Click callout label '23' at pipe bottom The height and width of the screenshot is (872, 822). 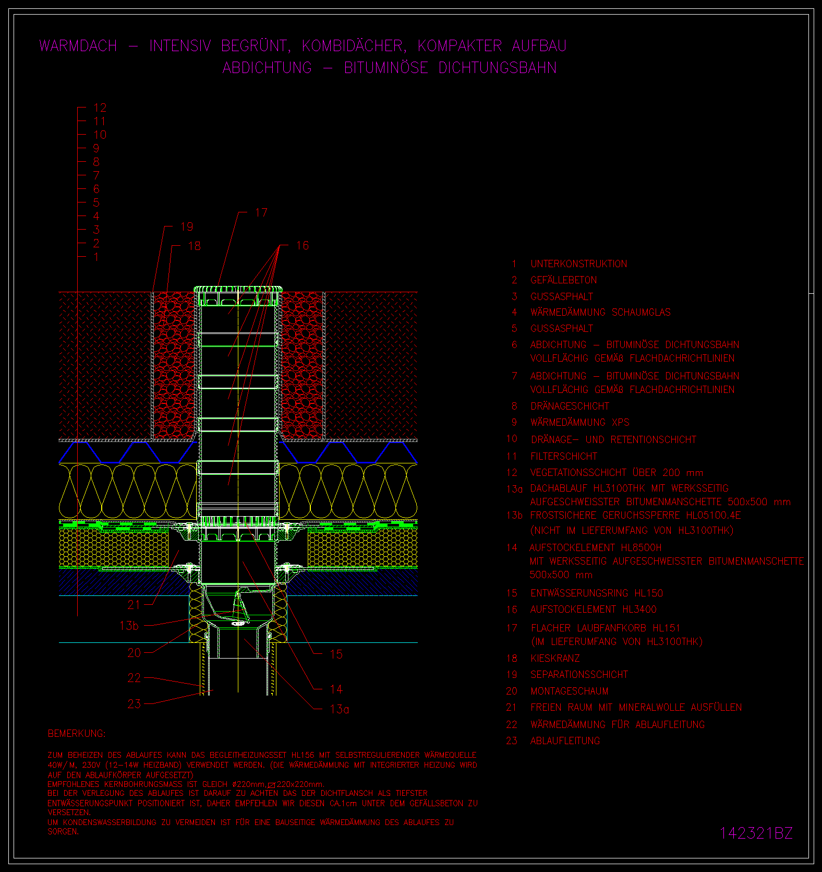point(134,704)
